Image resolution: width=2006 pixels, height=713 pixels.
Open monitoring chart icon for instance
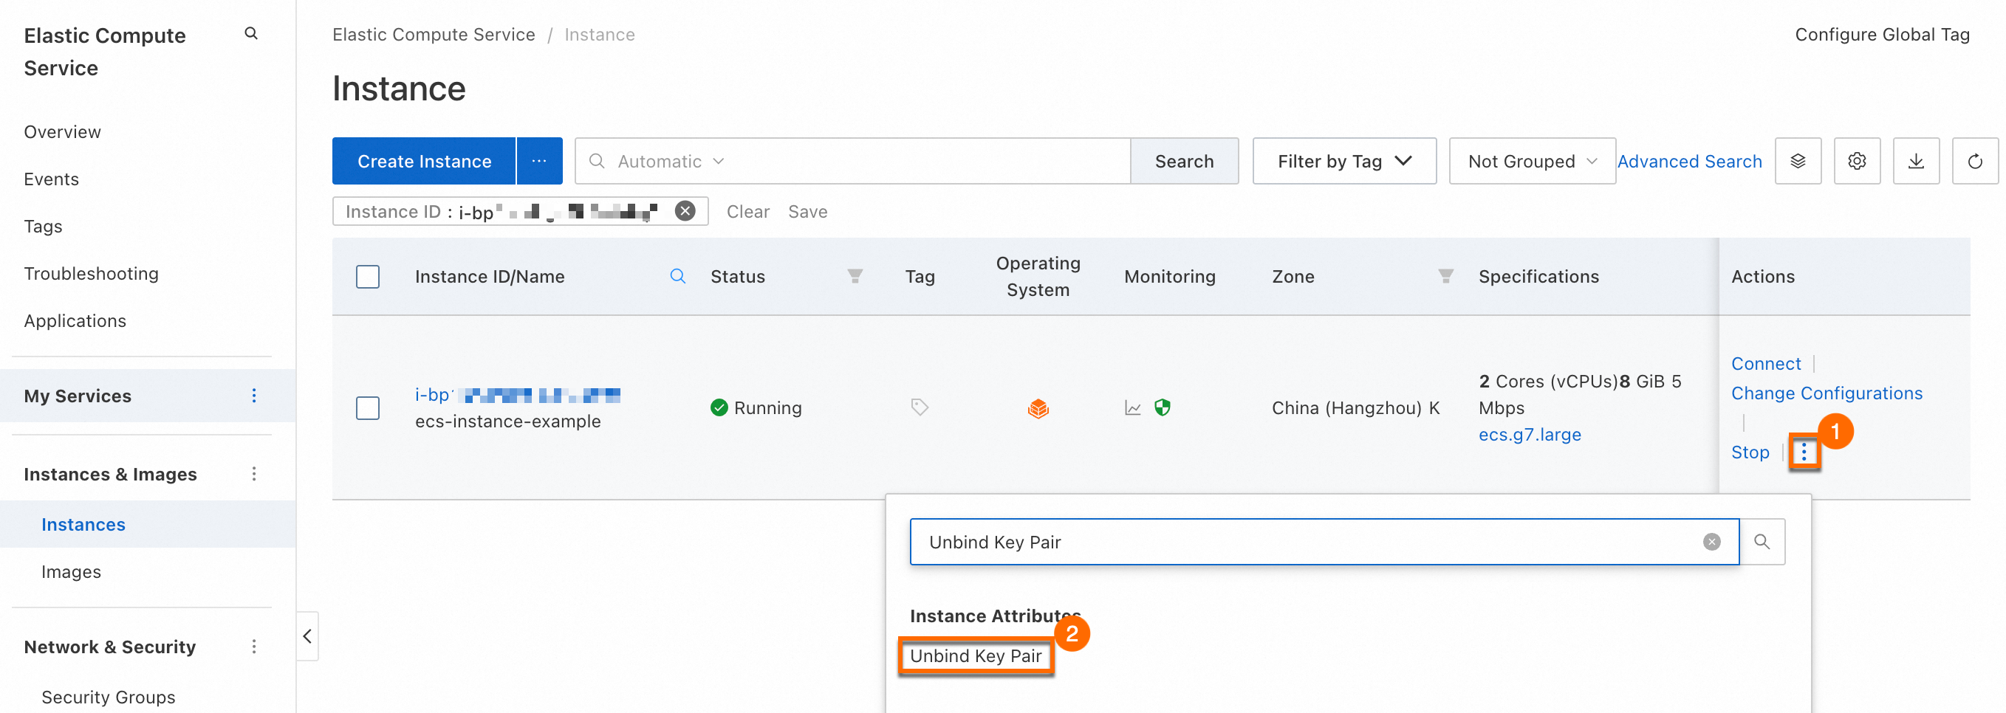(1132, 408)
